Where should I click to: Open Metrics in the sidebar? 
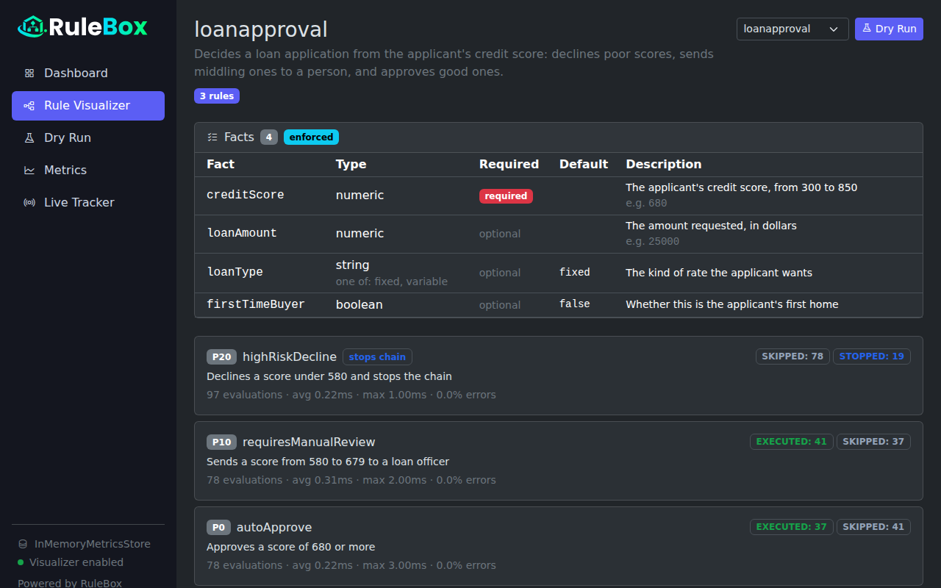coord(88,171)
